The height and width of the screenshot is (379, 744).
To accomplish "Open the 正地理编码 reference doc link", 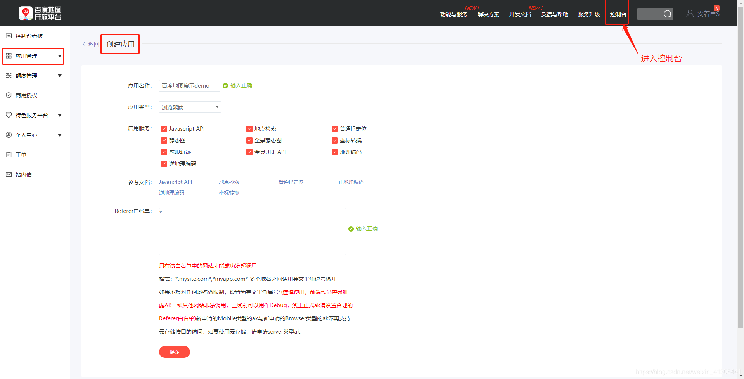I will click(x=351, y=182).
